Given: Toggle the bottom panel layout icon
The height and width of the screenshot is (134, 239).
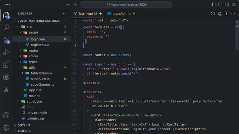Looking at the screenshot, I should 220,4.
